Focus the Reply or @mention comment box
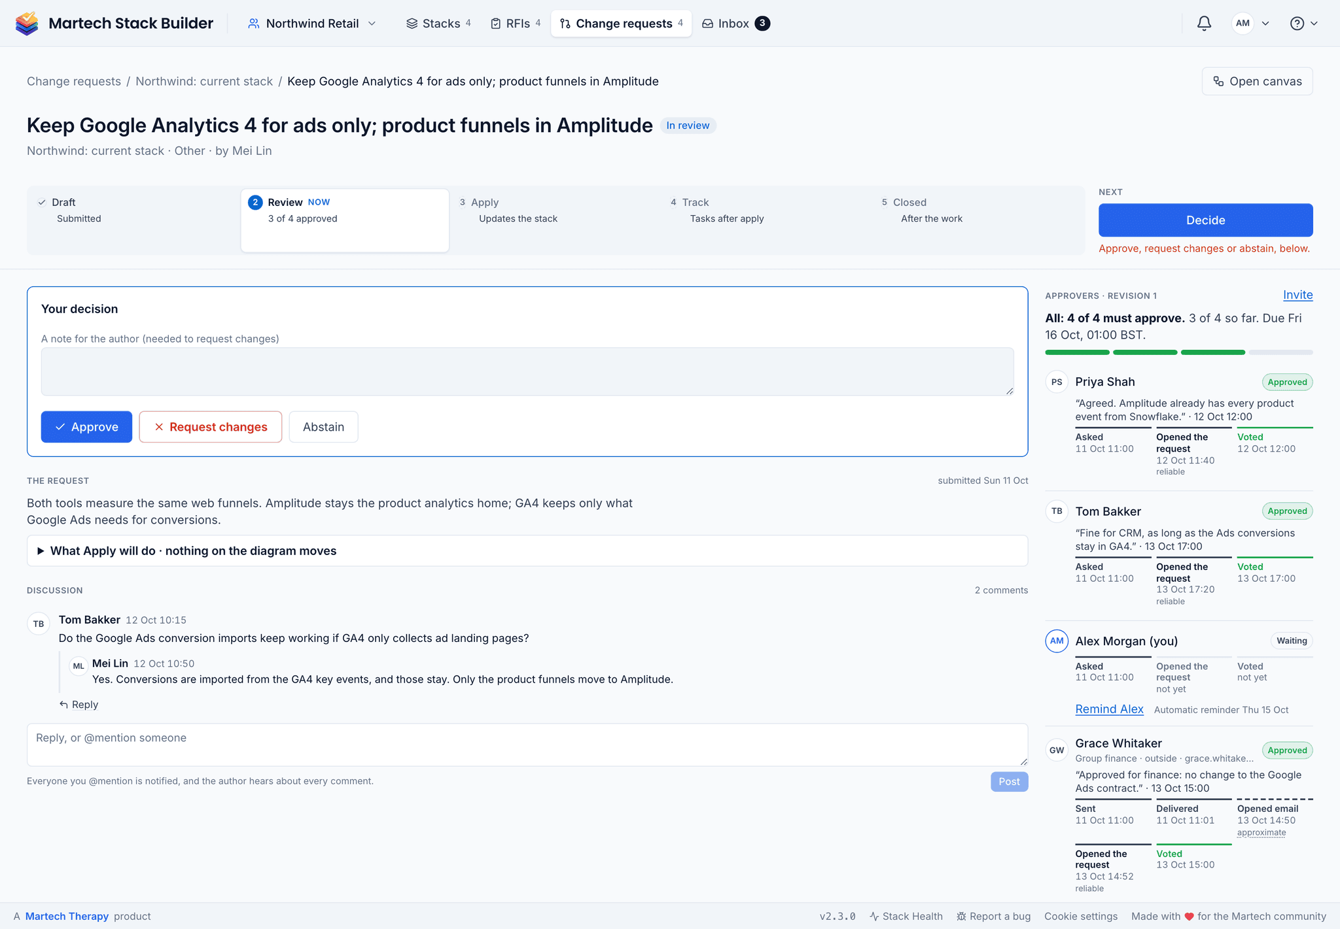 click(x=527, y=745)
